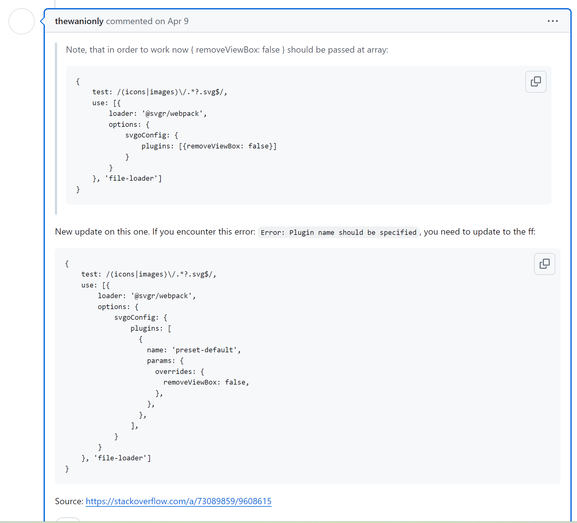The width and height of the screenshot is (577, 523).
Task: Click the inline 'Error: Plugin name should be specified' code
Action: click(x=338, y=232)
